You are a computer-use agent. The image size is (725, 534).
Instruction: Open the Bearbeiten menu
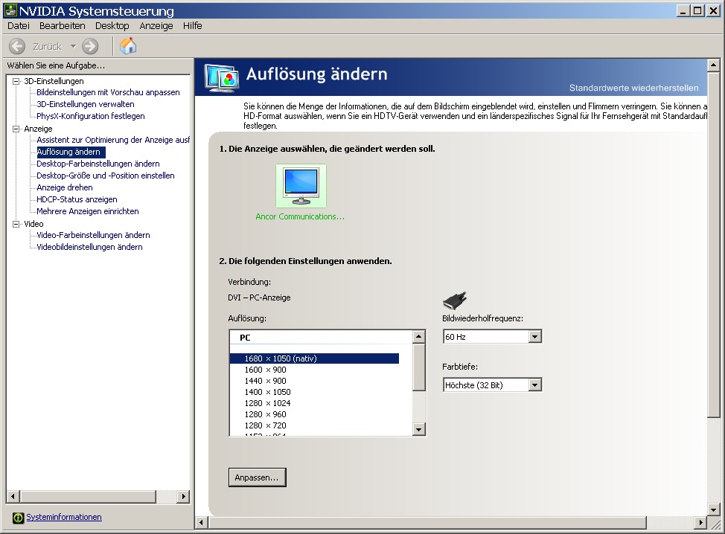[x=63, y=26]
